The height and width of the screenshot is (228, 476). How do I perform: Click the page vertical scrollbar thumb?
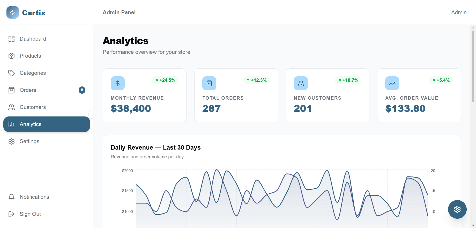pos(473,66)
